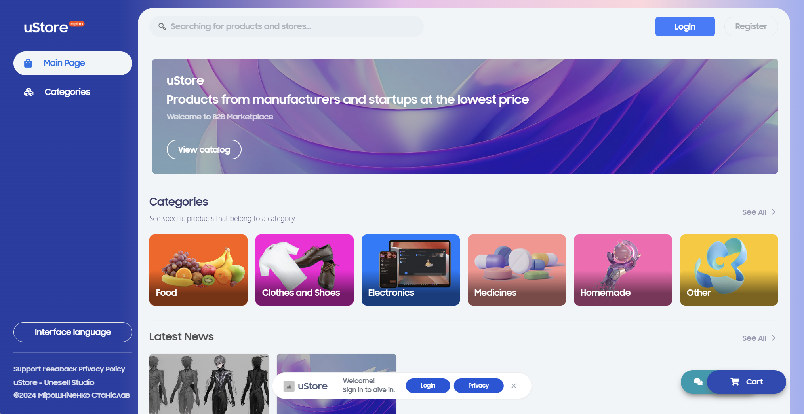Screen dimensions: 804x414
Task: Click the Main Page shopping bag icon
Action: tap(28, 63)
